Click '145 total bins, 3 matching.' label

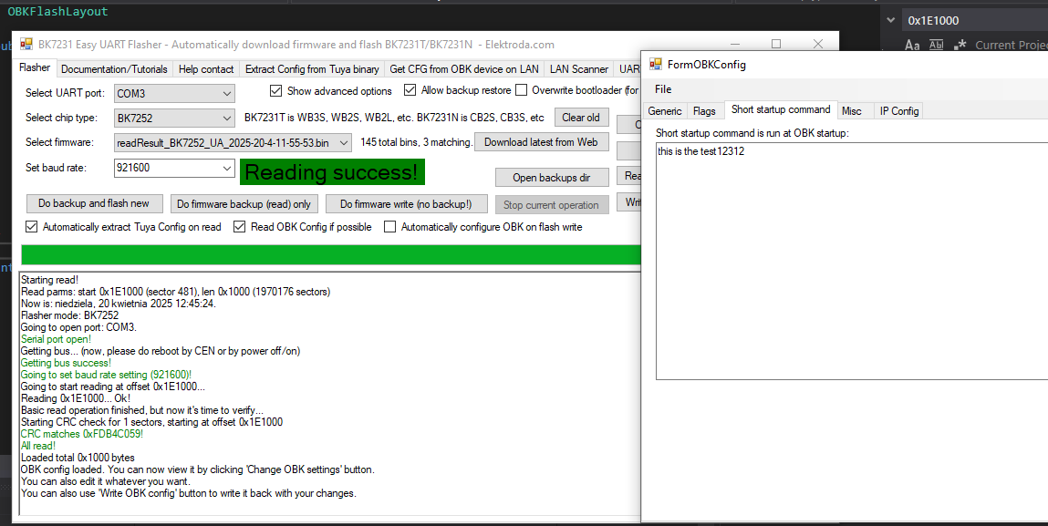coord(416,142)
